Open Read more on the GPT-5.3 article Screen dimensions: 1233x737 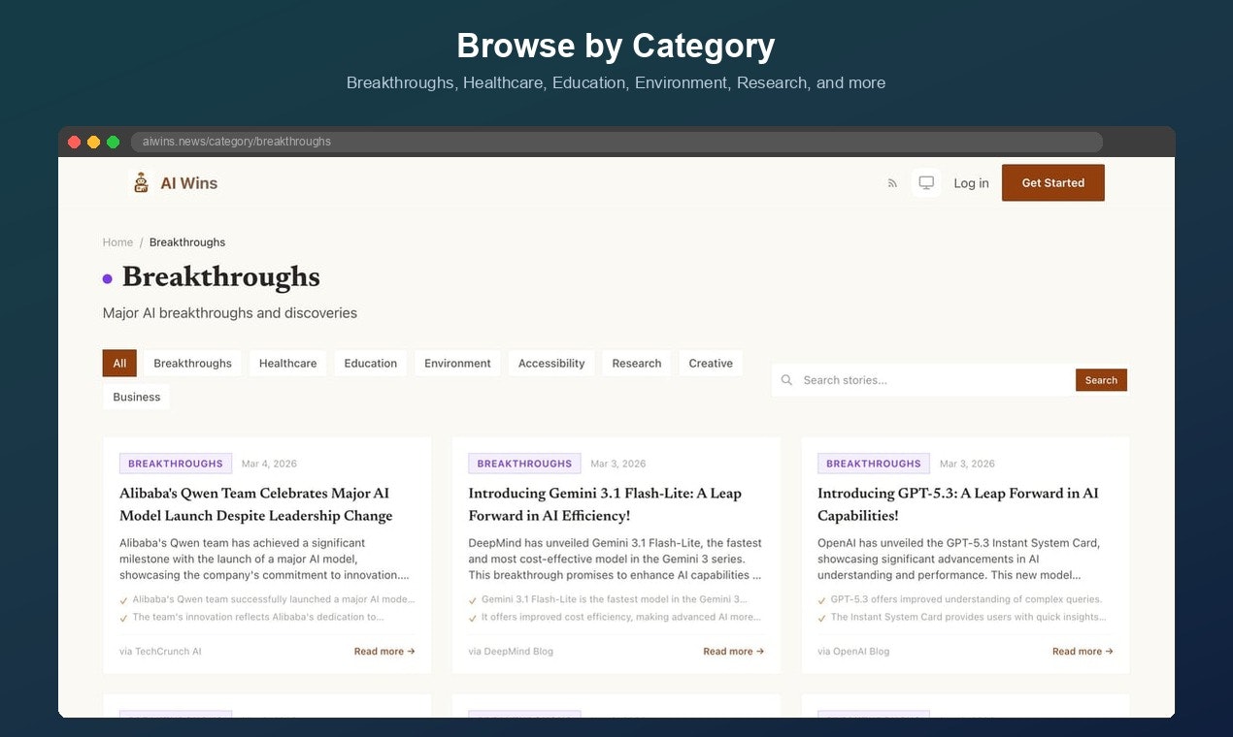[1082, 651]
